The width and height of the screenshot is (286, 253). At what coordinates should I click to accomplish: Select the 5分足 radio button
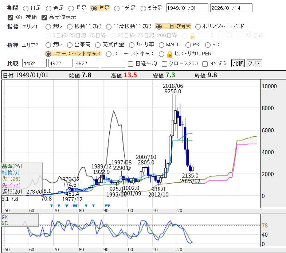coord(144,8)
